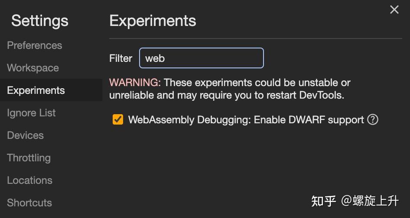Go to the Ignore List tab
410x218 pixels.
click(x=31, y=113)
